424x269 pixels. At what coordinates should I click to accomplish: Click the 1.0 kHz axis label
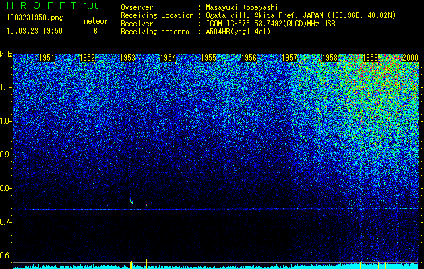(5, 122)
